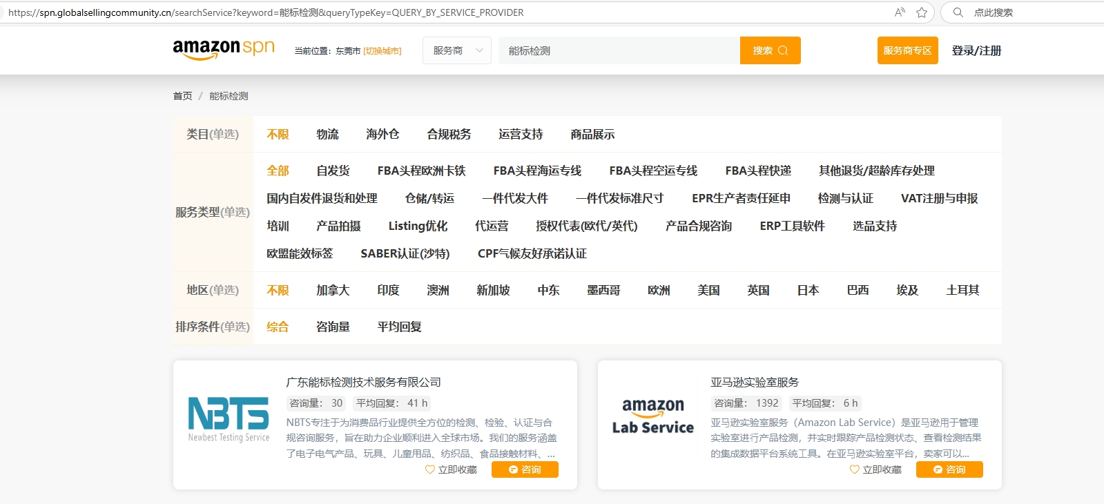Click the heart icon on Amazon Lab Service card
Screen dimensions: 1104x504
point(855,469)
